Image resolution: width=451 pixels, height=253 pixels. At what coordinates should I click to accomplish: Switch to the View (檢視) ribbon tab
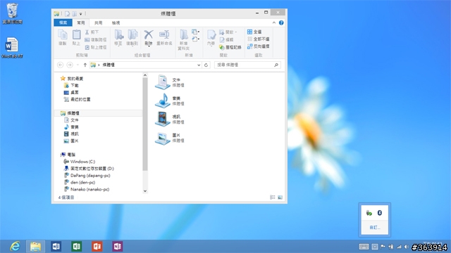116,22
